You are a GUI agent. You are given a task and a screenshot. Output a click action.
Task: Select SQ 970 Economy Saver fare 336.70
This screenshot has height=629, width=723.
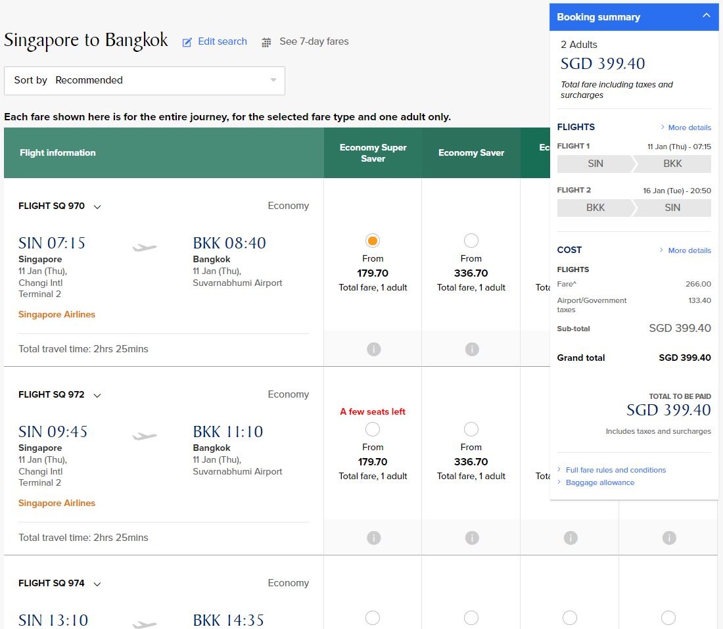[471, 241]
